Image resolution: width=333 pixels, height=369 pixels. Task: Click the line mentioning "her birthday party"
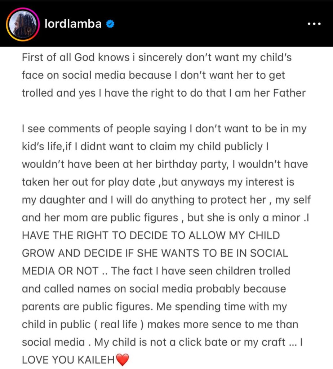pyautogui.click(x=165, y=164)
